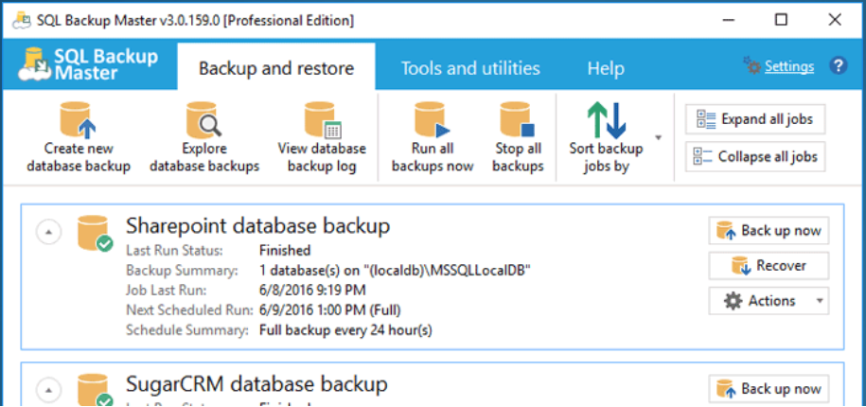Collapse the SugarCRM database backup job
Image resolution: width=866 pixels, height=407 pixels.
point(48,390)
